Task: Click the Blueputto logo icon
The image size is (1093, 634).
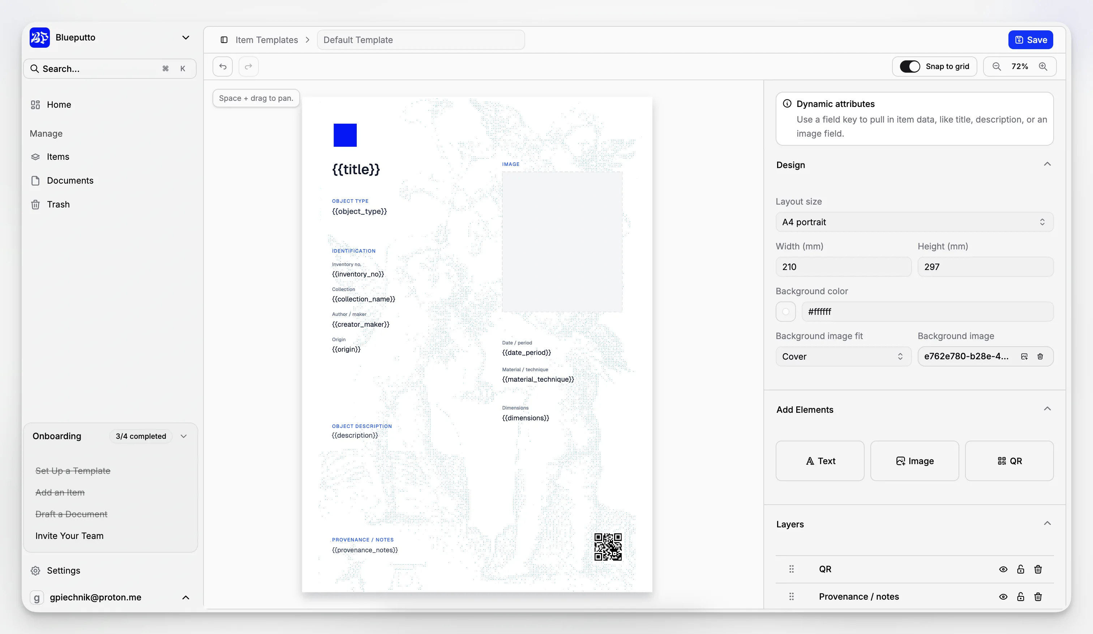Action: (39, 37)
